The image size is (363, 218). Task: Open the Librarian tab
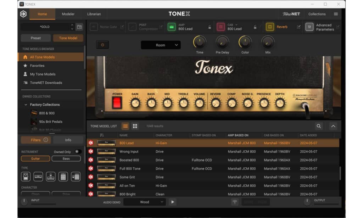tap(94, 14)
